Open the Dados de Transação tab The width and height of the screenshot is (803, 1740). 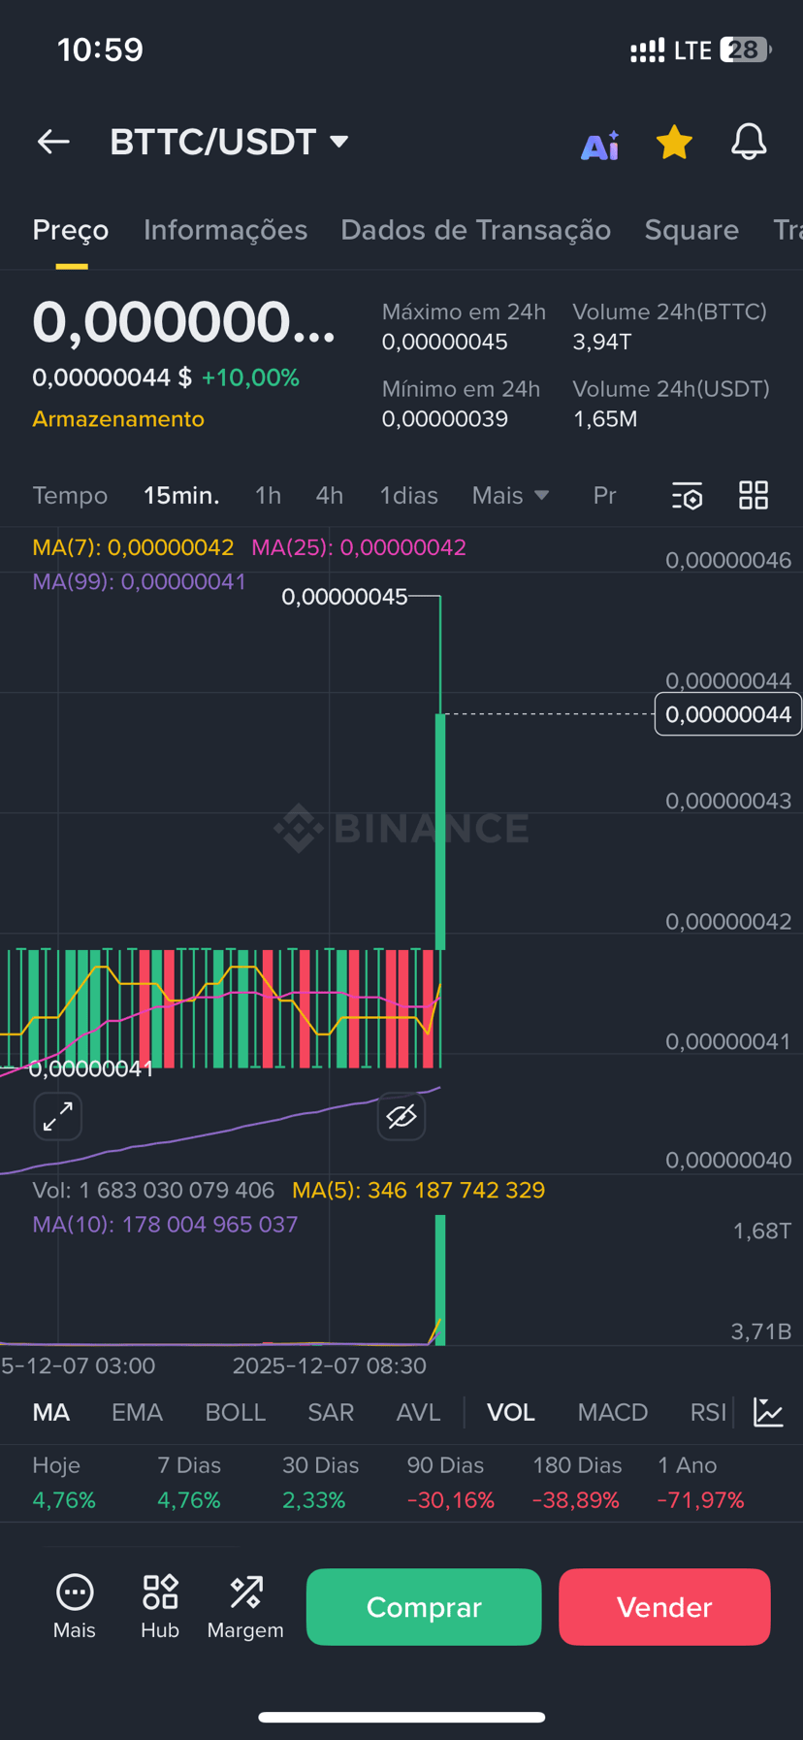point(475,230)
